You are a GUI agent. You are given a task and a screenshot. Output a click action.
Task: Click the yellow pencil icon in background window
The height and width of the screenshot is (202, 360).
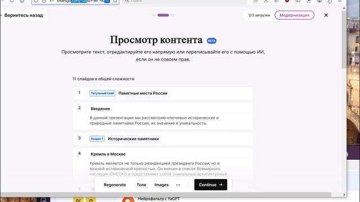[x=78, y=200]
